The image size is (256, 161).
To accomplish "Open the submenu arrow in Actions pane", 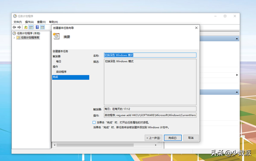I will coord(237,75).
